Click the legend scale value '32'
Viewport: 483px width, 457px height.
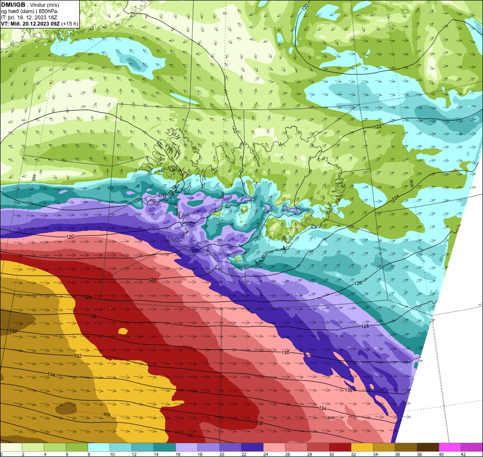pyautogui.click(x=354, y=454)
